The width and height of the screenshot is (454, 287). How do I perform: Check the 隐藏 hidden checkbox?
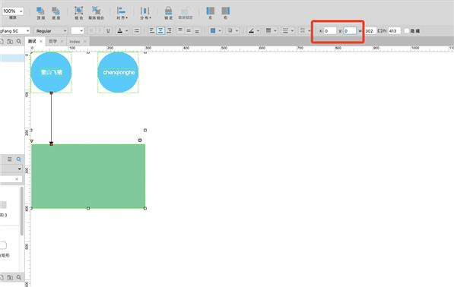coord(407,30)
